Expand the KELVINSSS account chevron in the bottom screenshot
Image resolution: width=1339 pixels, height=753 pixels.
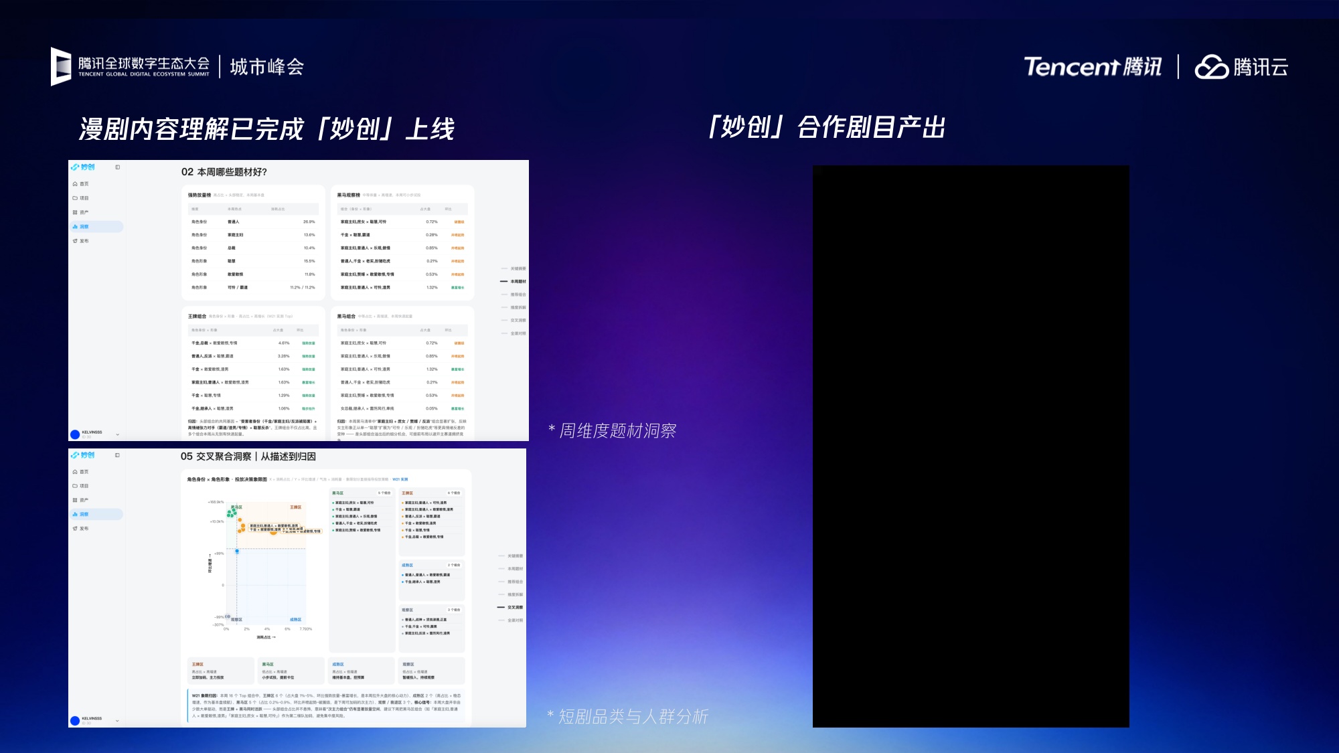[x=118, y=721]
